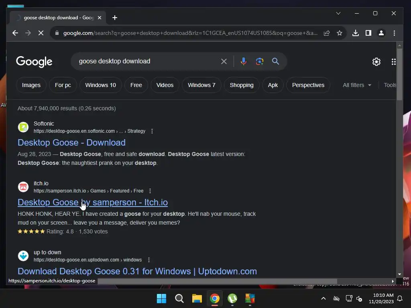
Task: Go to Google homepage via logo
Action: click(x=34, y=62)
